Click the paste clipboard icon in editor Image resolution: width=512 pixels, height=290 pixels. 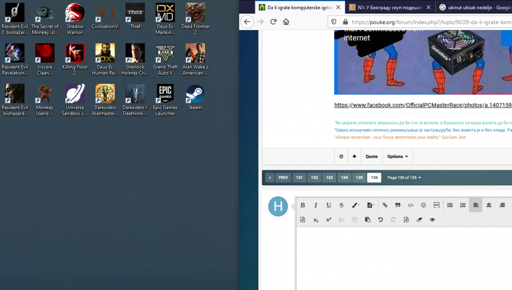click(x=368, y=220)
